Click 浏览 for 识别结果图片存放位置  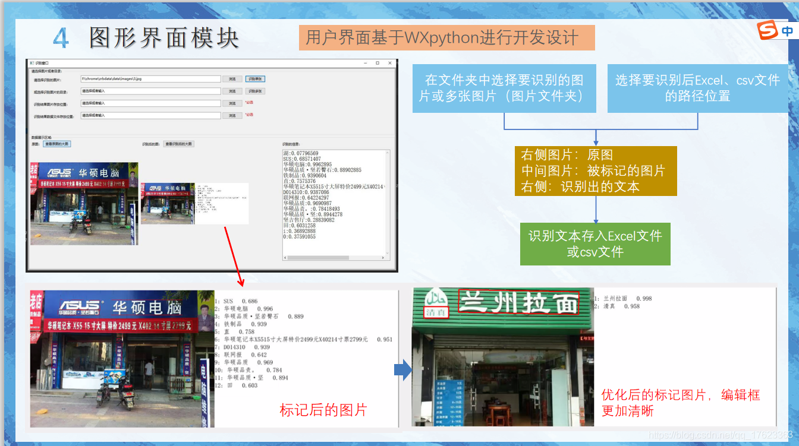tap(232, 103)
